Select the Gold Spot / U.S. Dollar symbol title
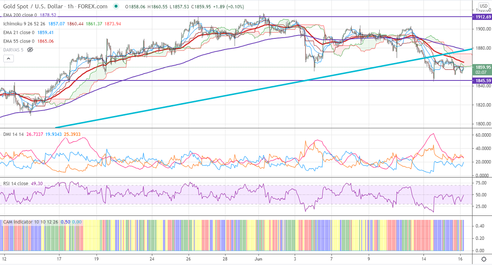The width and height of the screenshot is (492, 265). [x=33, y=6]
